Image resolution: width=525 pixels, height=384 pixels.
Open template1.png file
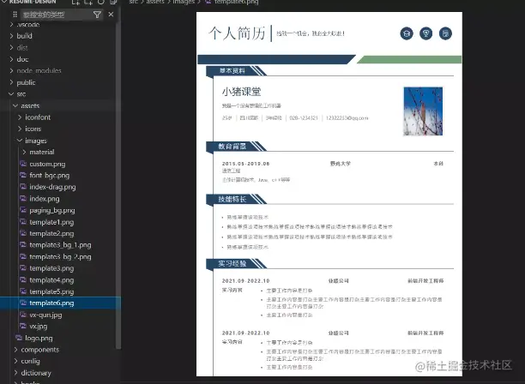pyautogui.click(x=51, y=222)
